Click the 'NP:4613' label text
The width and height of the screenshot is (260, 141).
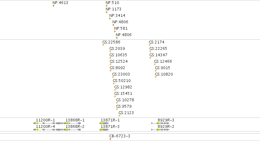click(60, 3)
